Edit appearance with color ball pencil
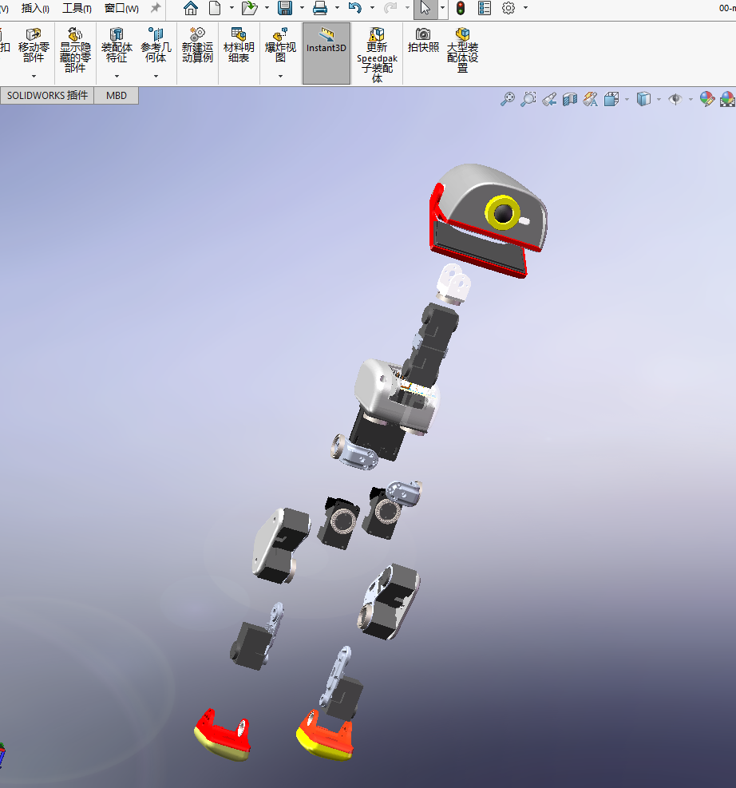The height and width of the screenshot is (788, 736). tap(706, 99)
